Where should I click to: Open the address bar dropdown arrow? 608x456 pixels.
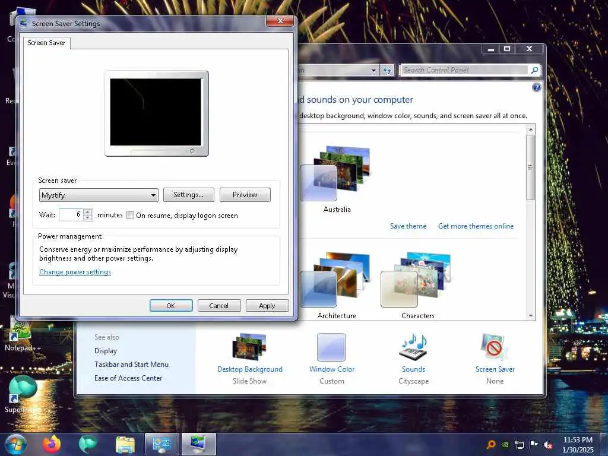373,70
